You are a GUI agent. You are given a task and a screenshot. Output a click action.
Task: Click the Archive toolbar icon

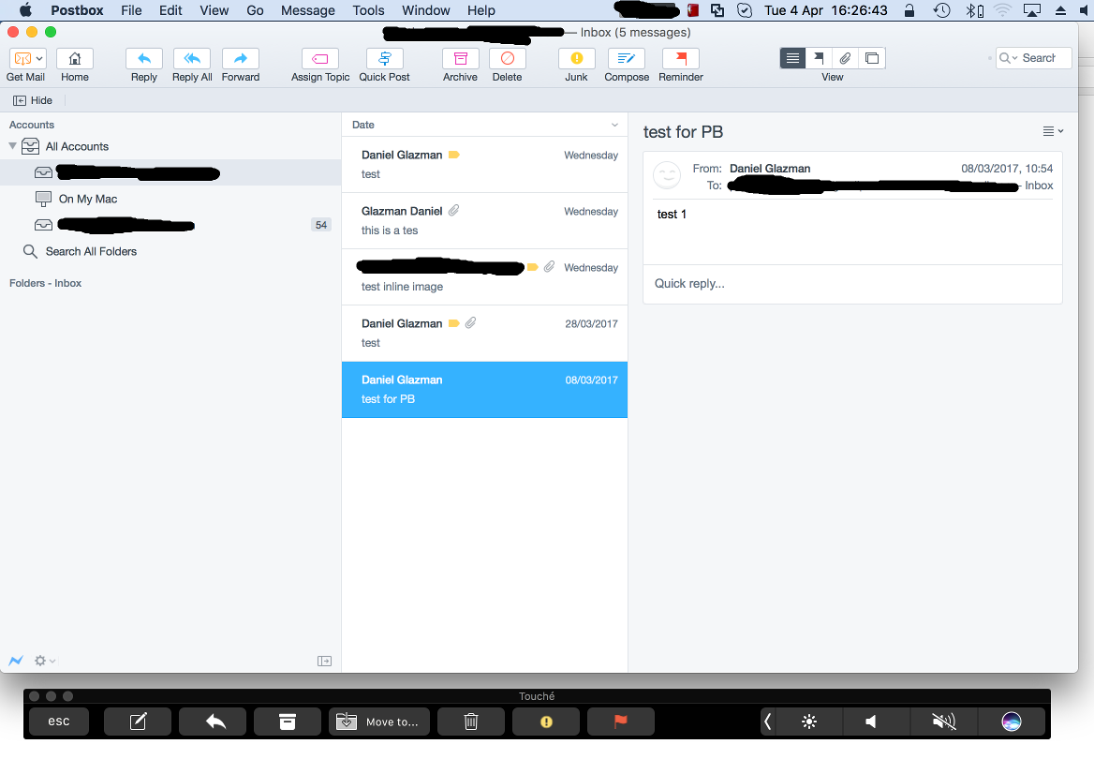click(460, 58)
